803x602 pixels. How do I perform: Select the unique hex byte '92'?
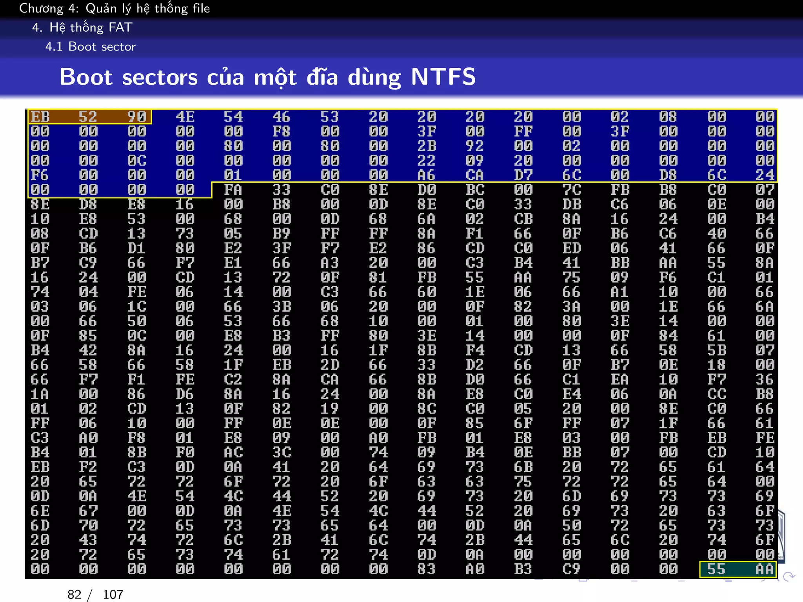click(x=475, y=146)
